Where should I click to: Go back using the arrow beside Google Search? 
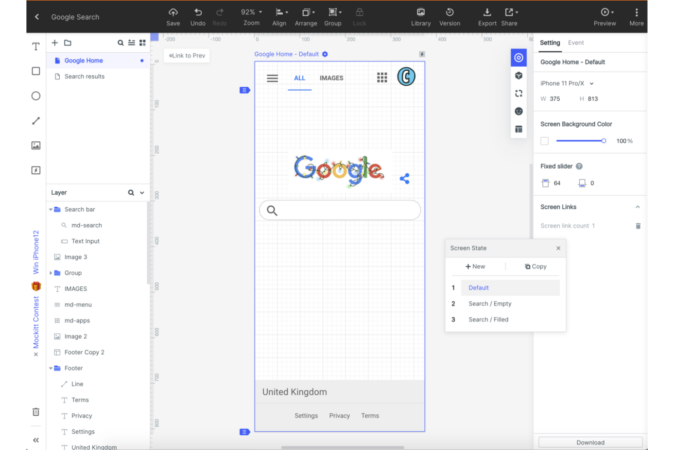(x=37, y=17)
